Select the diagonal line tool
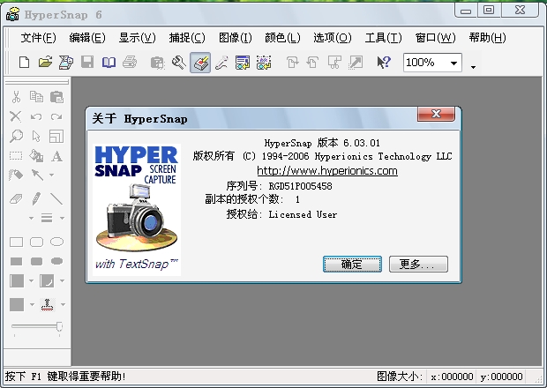547x388 pixels. pos(56,198)
